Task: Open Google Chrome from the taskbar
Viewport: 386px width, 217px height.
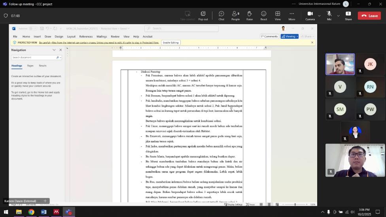Action: [x=31, y=212]
